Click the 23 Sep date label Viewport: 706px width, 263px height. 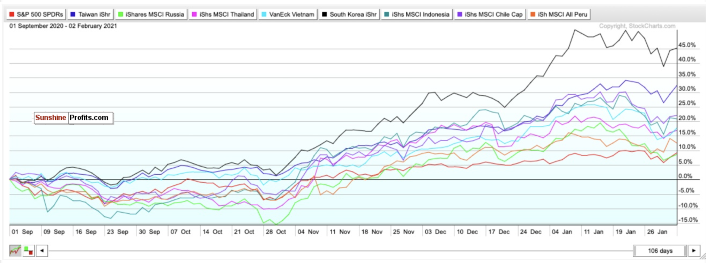[x=117, y=232]
